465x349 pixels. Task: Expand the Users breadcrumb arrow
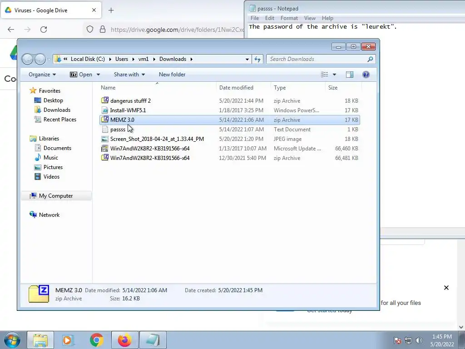133,59
